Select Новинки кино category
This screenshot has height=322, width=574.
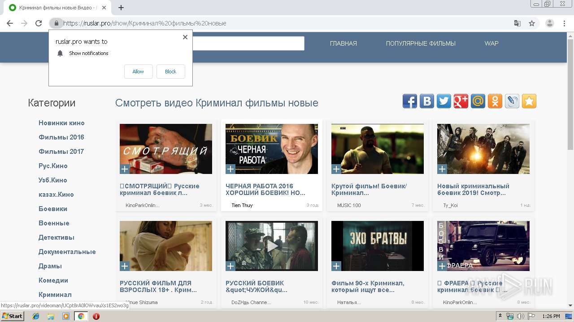coord(61,123)
